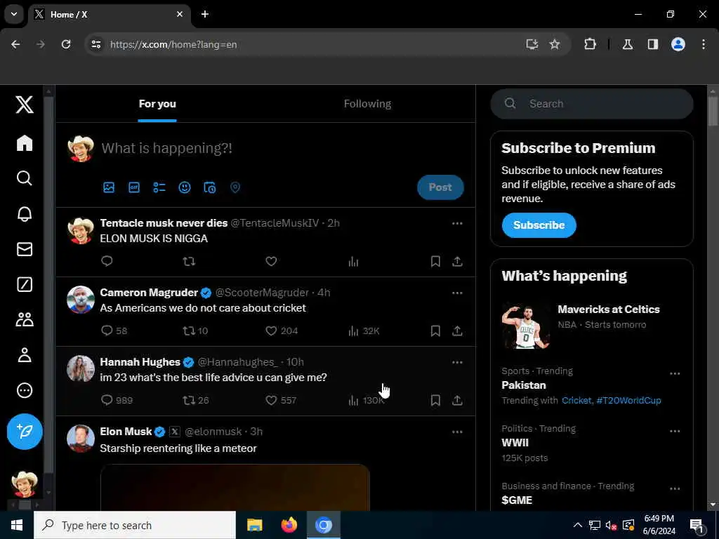Click the Post button
The width and height of the screenshot is (719, 539).
point(440,187)
